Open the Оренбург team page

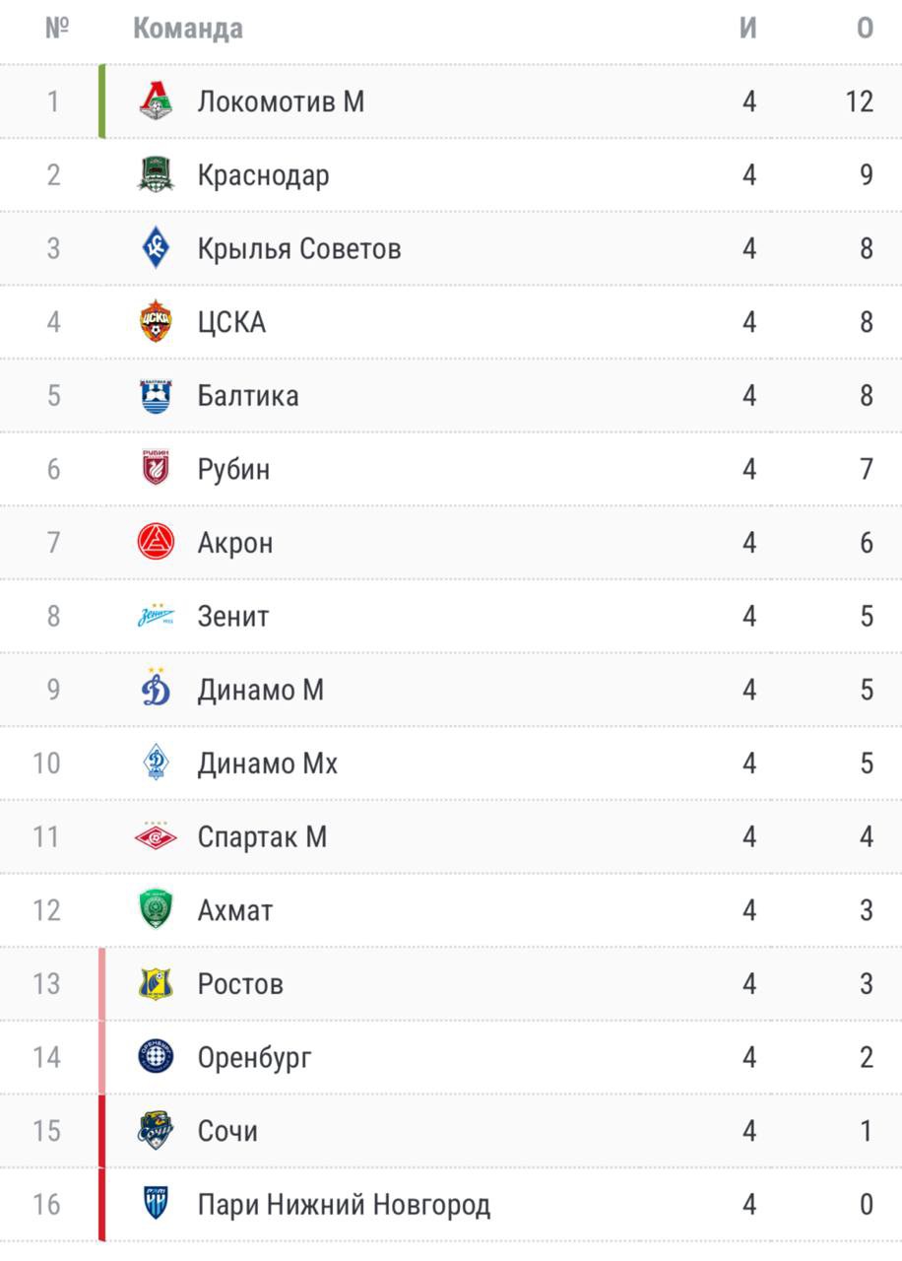(x=254, y=1057)
